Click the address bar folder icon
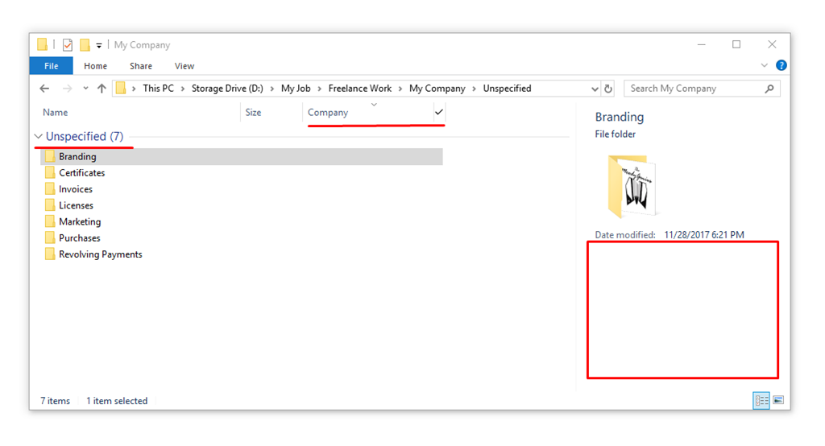 [x=121, y=88]
